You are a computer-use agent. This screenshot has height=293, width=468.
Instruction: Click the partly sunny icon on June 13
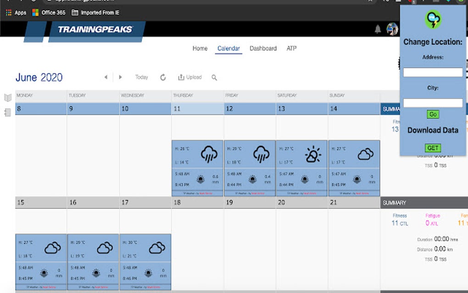[x=313, y=154]
